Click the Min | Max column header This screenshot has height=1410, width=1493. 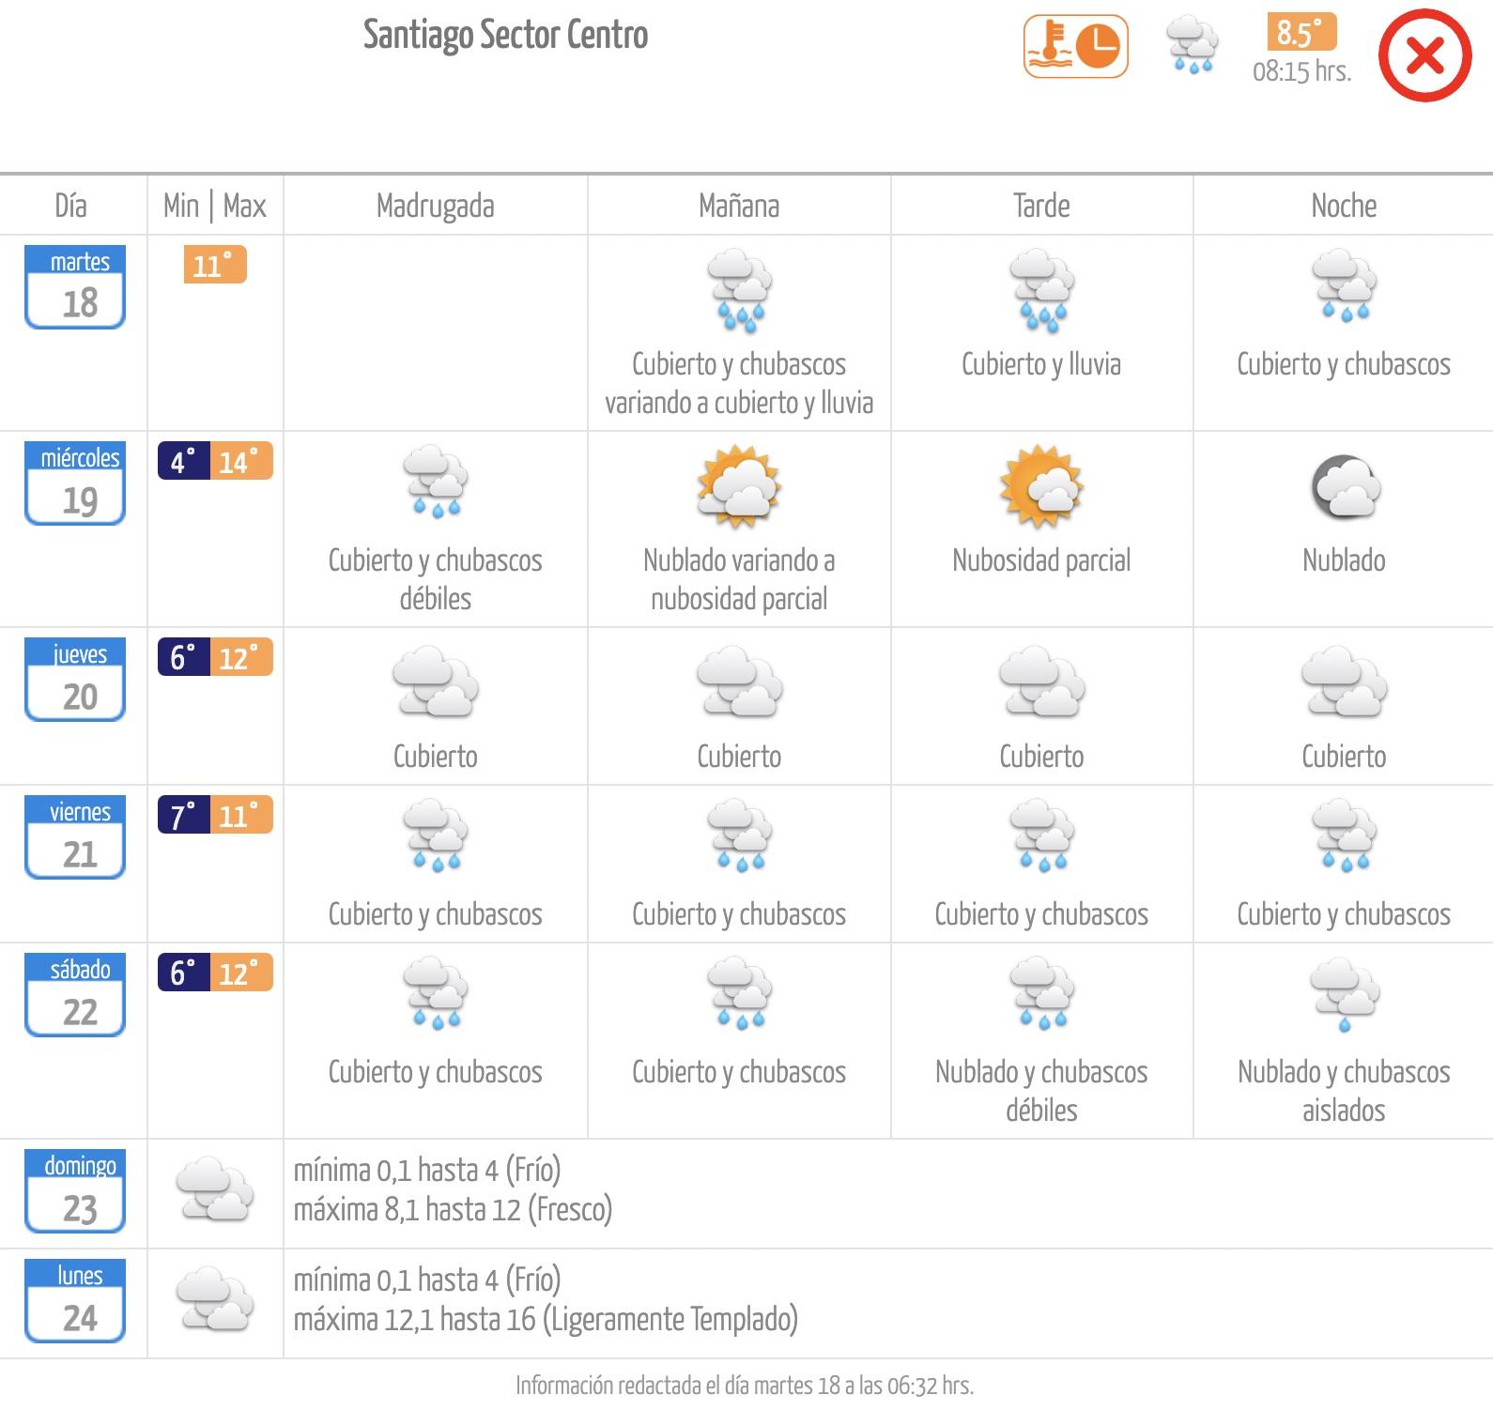point(215,206)
